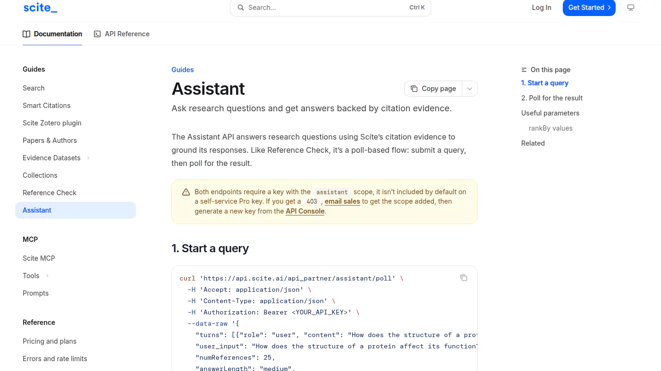Click the Documentation book icon

[26, 34]
